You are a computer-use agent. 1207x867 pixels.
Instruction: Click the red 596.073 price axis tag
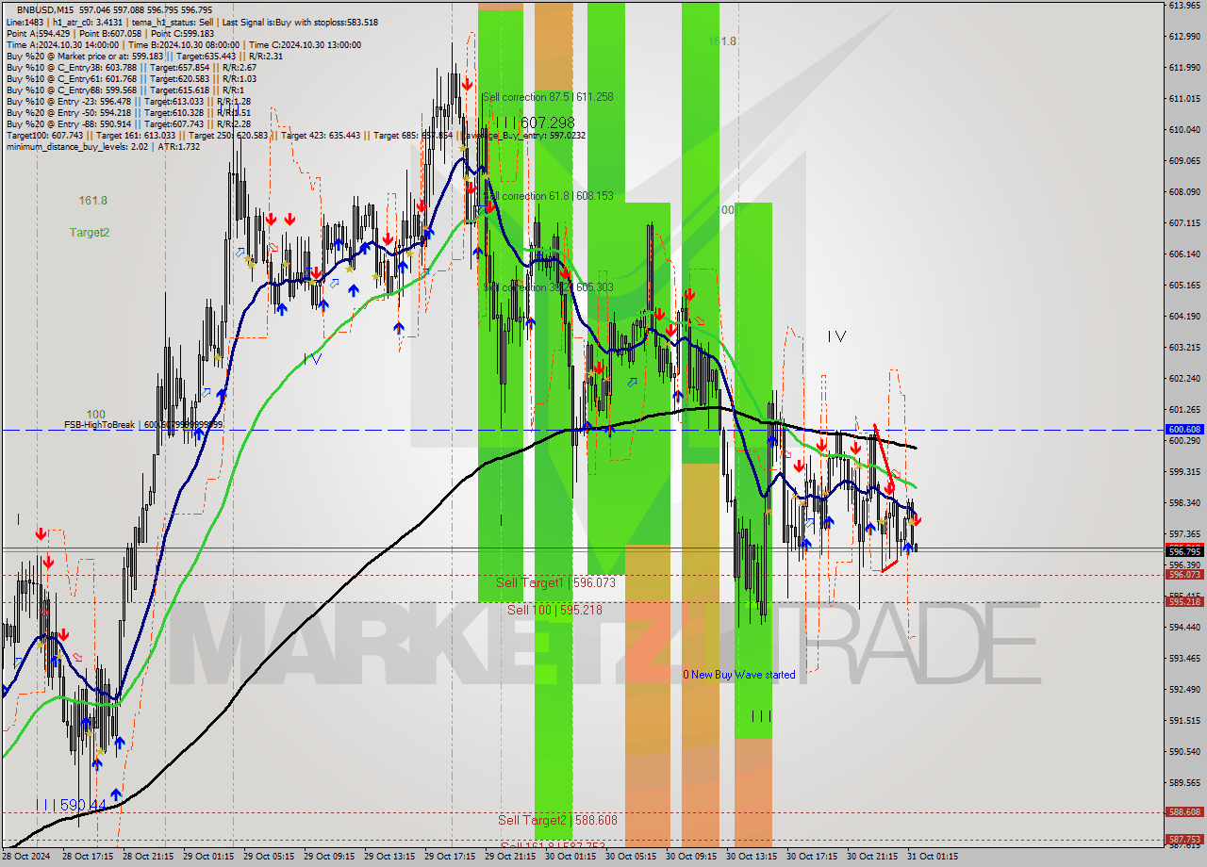pyautogui.click(x=1185, y=574)
